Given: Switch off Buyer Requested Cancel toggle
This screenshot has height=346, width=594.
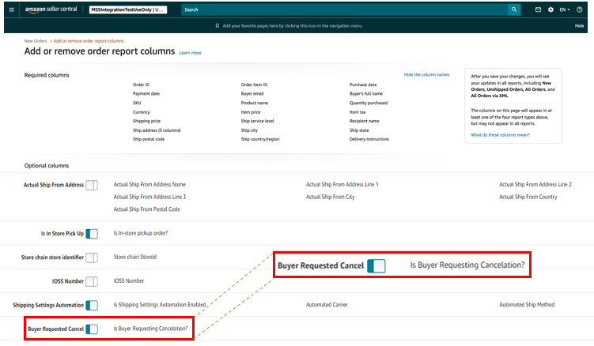Looking at the screenshot, I should coord(92,329).
